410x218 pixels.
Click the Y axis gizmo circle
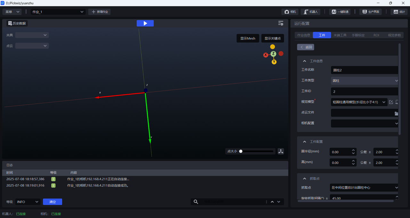pos(274,62)
